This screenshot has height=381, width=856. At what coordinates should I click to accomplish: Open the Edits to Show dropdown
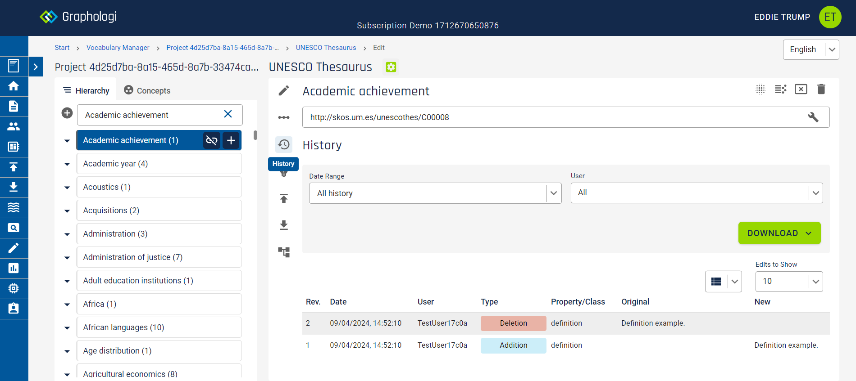point(789,282)
